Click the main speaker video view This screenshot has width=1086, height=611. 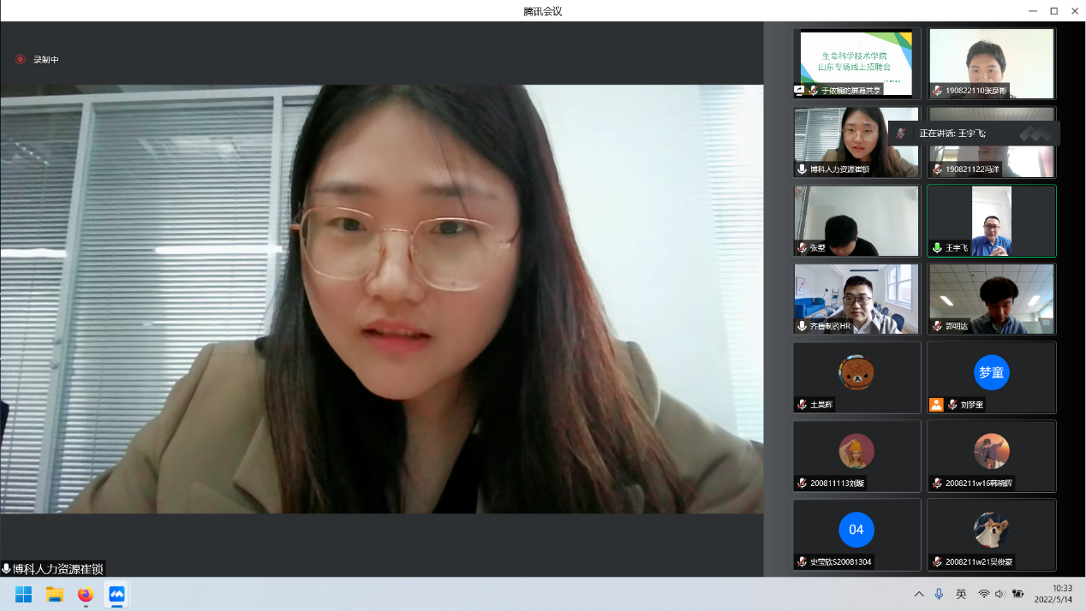[x=382, y=299]
